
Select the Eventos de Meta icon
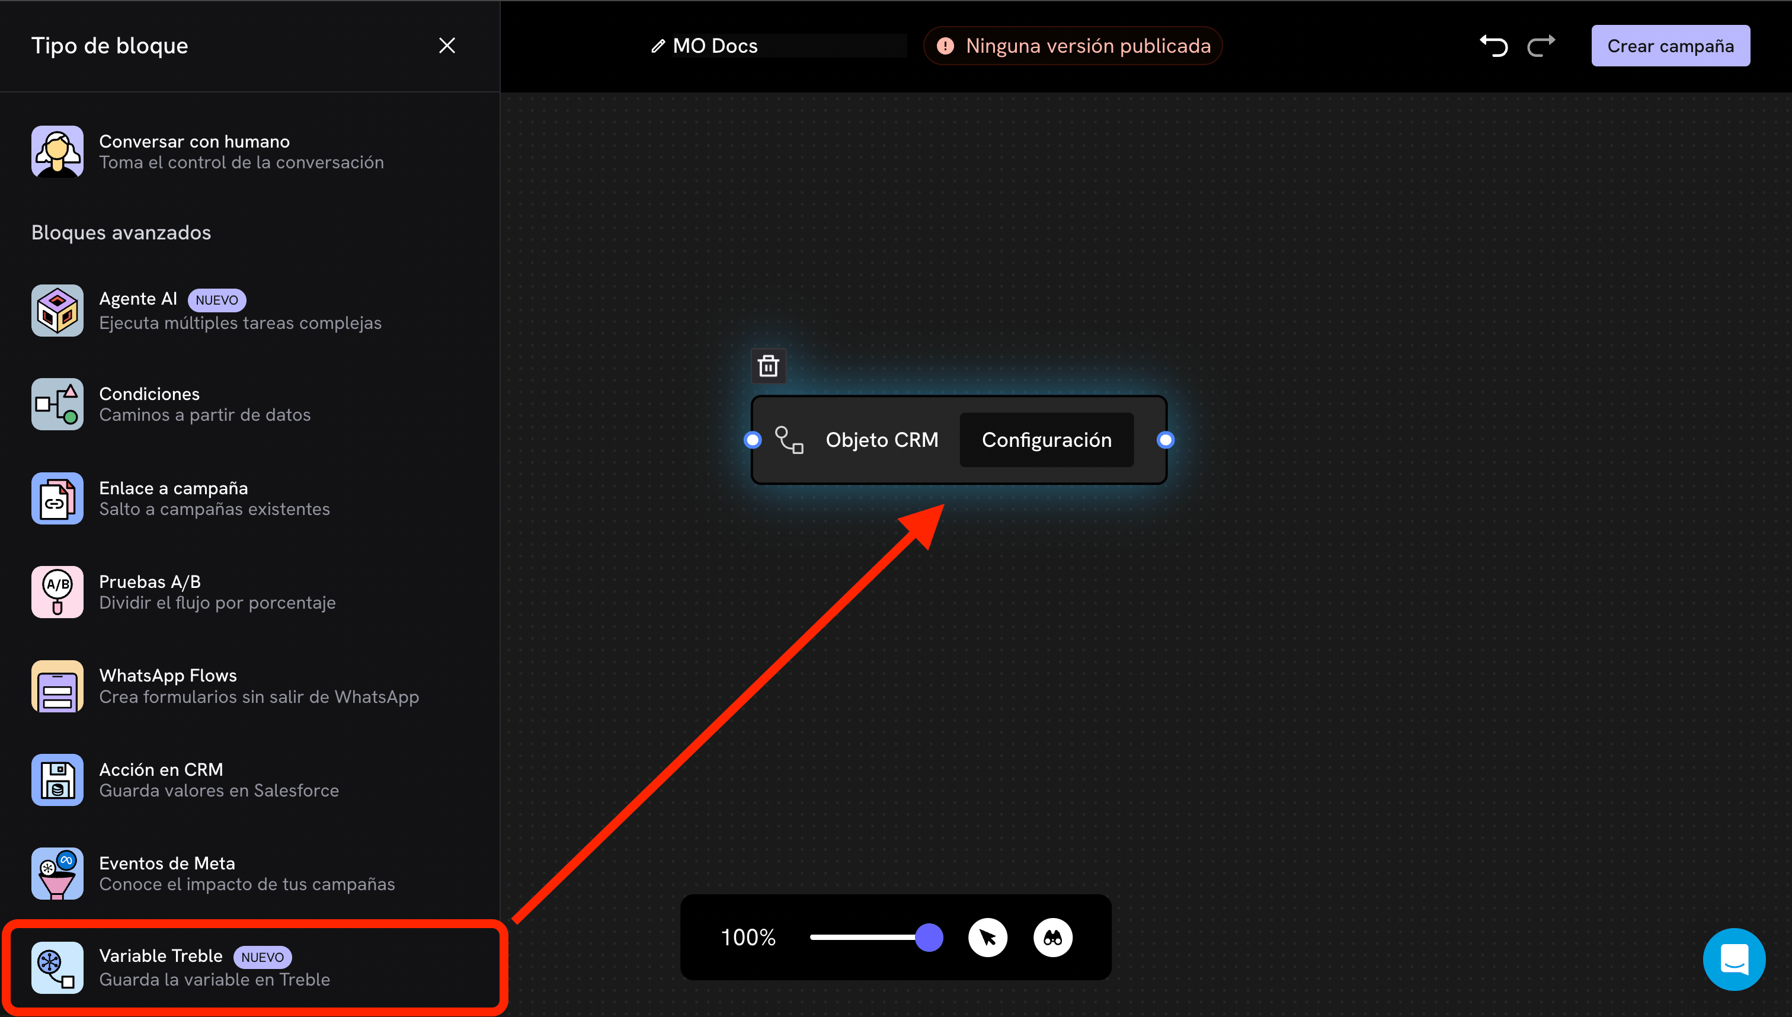coord(57,873)
